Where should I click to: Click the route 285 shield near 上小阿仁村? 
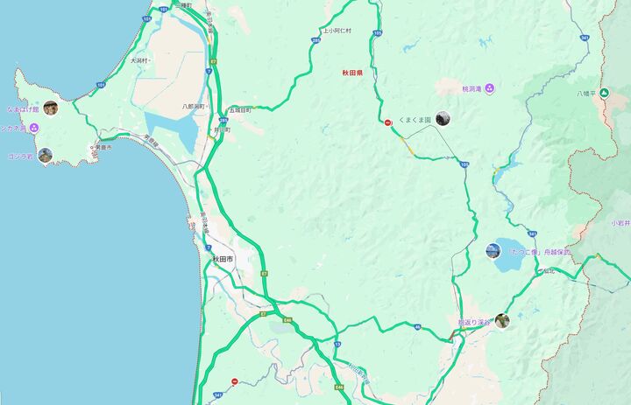point(315,40)
